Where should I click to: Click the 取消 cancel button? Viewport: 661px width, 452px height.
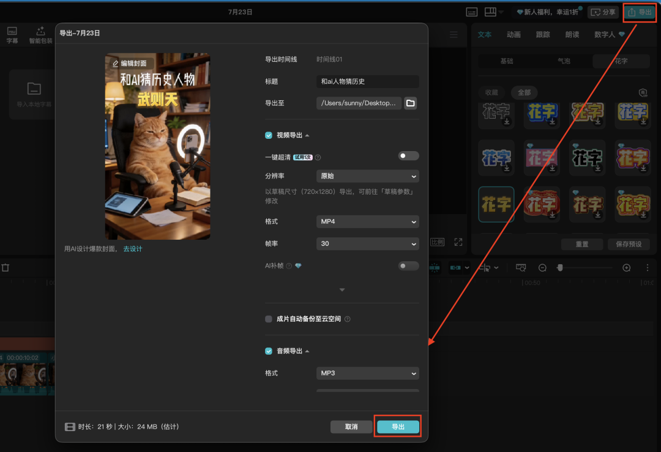tap(351, 427)
